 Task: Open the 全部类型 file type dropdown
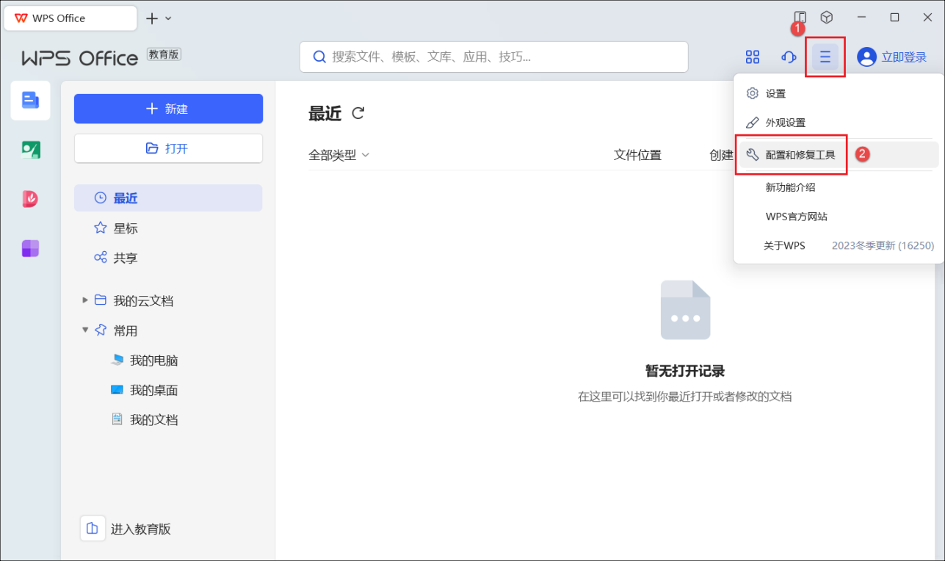(338, 155)
